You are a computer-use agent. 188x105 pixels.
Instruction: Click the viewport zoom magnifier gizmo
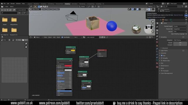pos(153,22)
